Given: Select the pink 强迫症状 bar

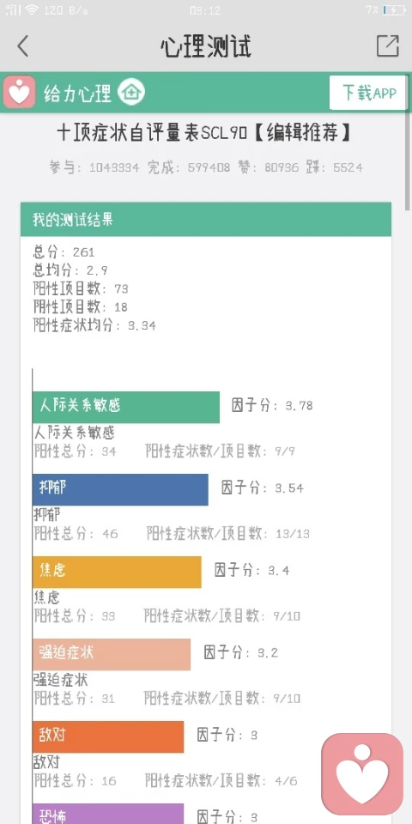Looking at the screenshot, I should click(112, 654).
